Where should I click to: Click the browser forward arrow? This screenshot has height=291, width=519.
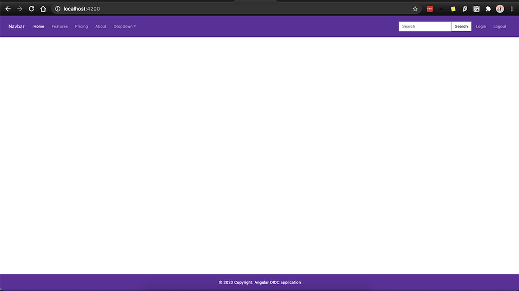tap(20, 9)
